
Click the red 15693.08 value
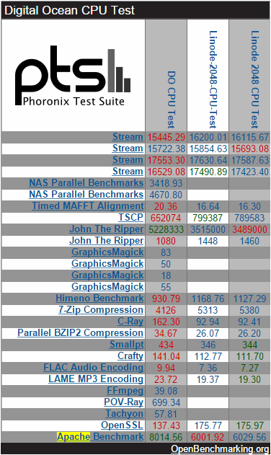tap(250, 149)
